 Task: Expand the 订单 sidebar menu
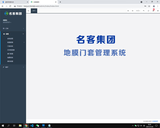pyautogui.click(x=13, y=28)
